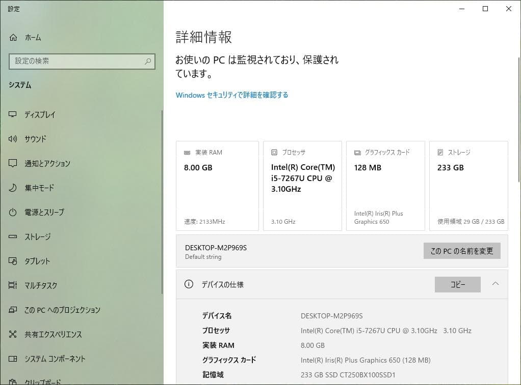This screenshot has height=385, width=521.
Task: Open Clipboard (クリップボード) settings
Action: 41,380
